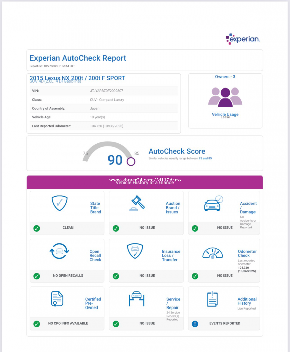290x352 pixels.
Task: Click the three owners people icon
Action: coord(225,97)
